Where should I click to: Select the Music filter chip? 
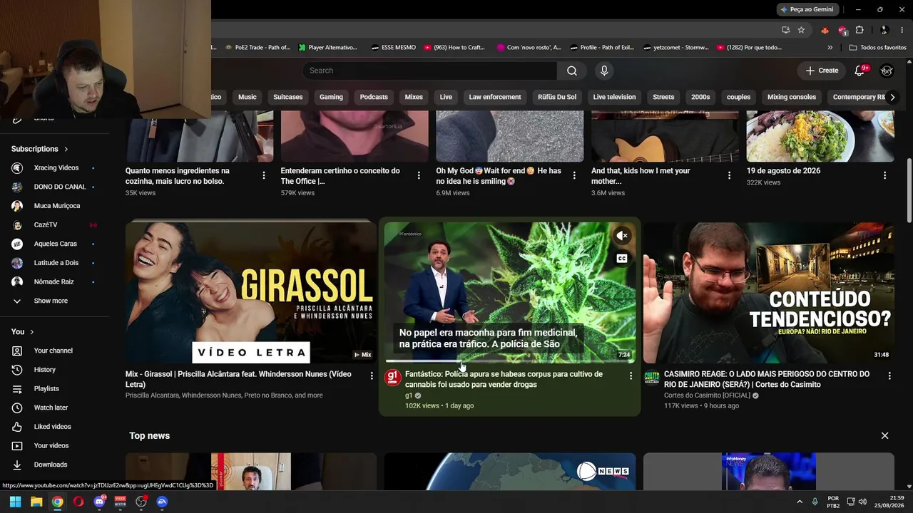click(247, 97)
